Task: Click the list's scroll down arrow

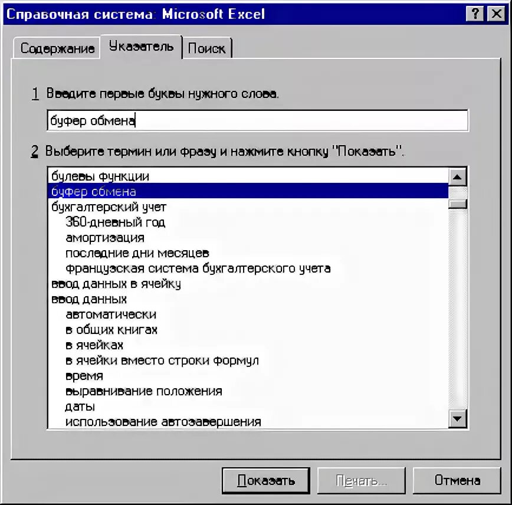Action: (458, 418)
